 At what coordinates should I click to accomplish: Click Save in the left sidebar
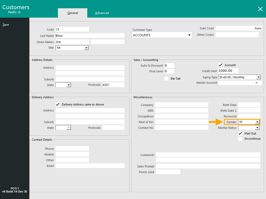6,25
